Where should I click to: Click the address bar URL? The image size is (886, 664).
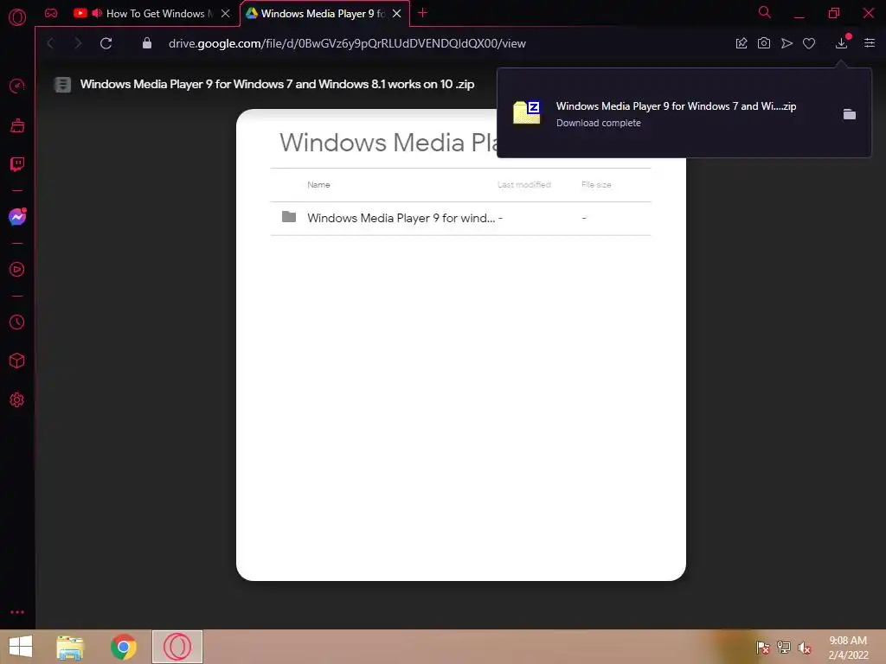347,43
